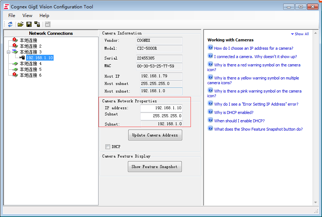Viewport: 322px width, 217px height.
Task: Click the Host IP field showing 192.168.1.79
Action: (x=161, y=76)
